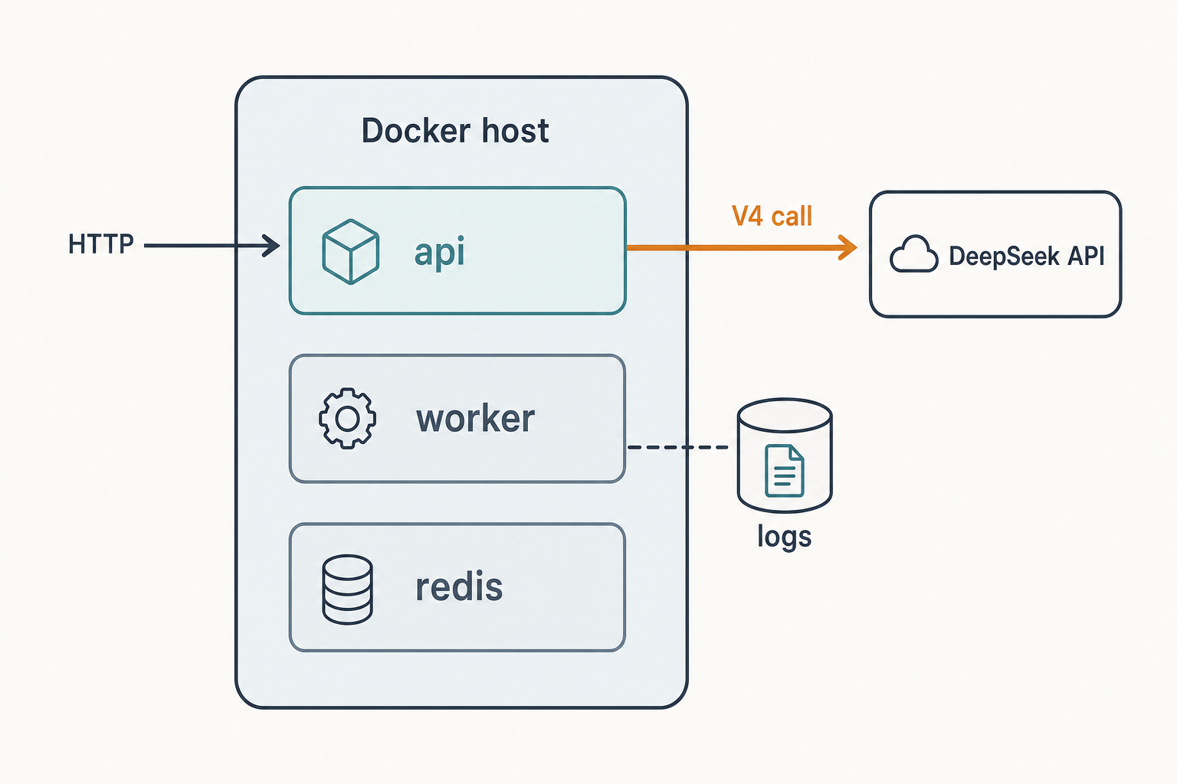Screen dimensions: 1177x784
Task: Click the orange 'V4 call' label
Action: point(772,217)
